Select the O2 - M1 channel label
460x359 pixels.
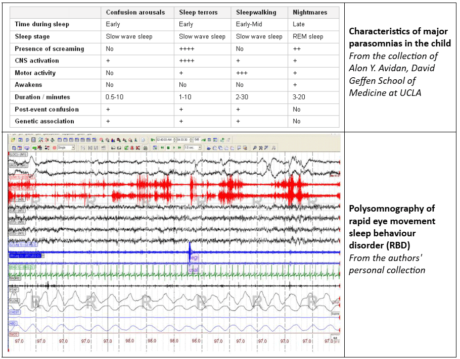pos(17,233)
